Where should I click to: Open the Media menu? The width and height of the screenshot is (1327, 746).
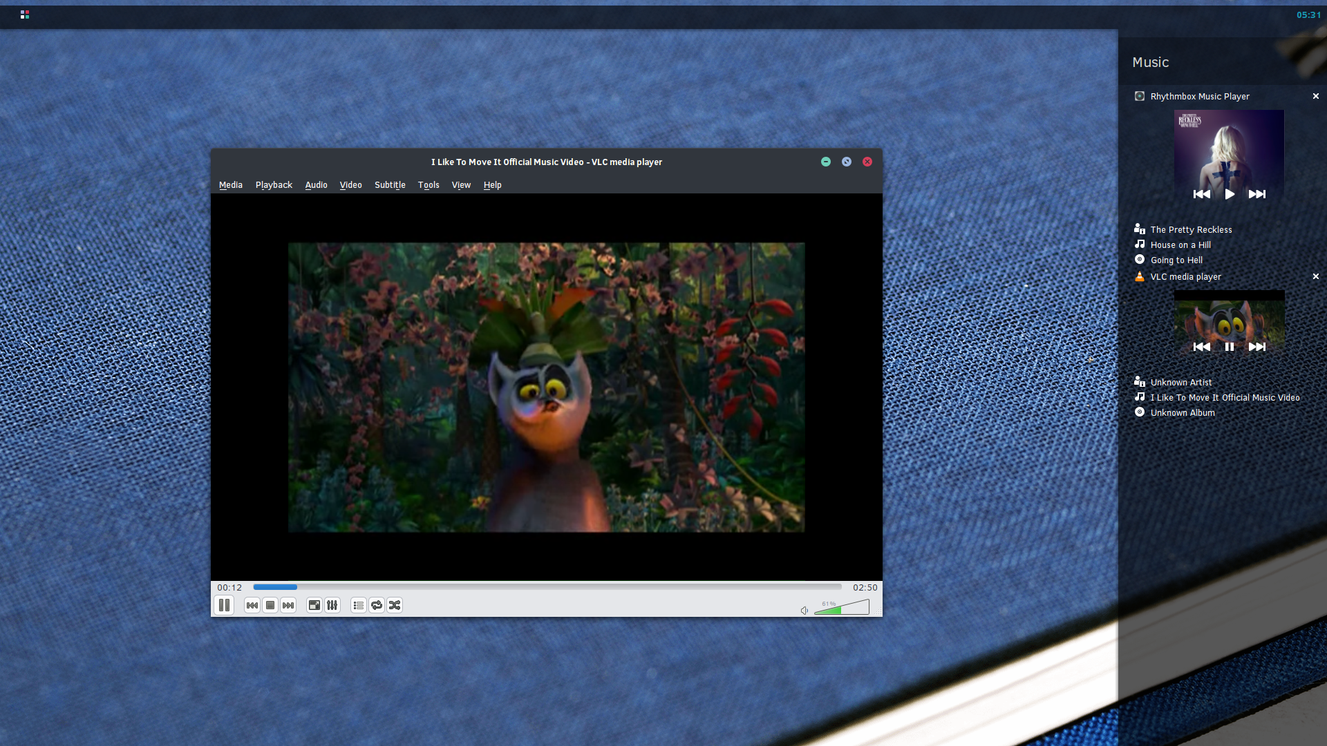tap(231, 185)
